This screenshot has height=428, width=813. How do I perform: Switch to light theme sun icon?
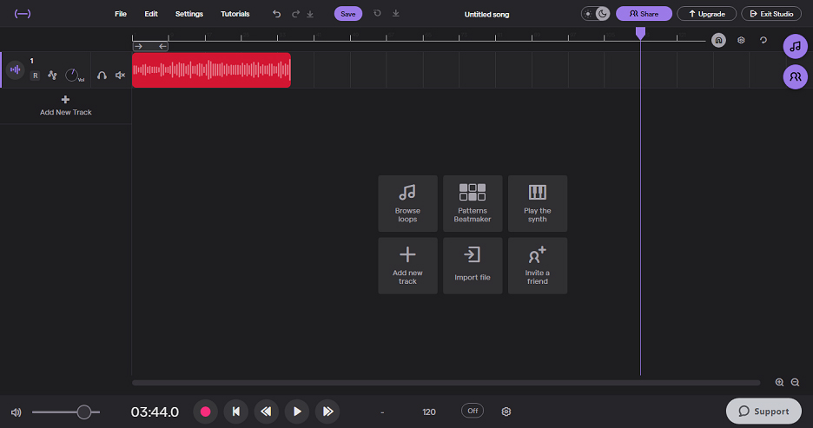click(588, 14)
